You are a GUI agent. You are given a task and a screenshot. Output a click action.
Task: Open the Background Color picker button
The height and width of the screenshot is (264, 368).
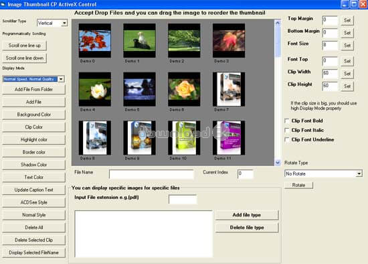(x=34, y=115)
